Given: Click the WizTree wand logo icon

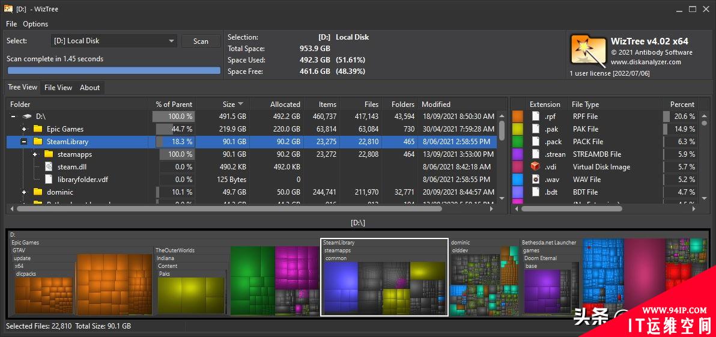Looking at the screenshot, I should click(588, 52).
